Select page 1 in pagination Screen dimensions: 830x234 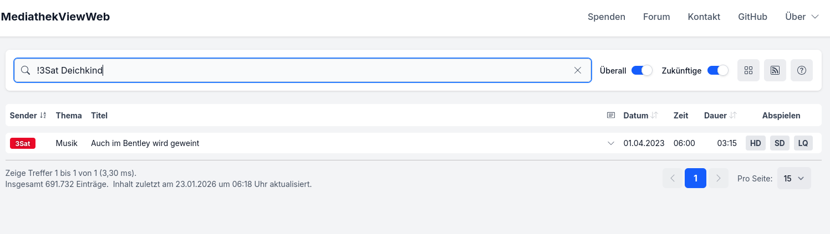point(695,178)
